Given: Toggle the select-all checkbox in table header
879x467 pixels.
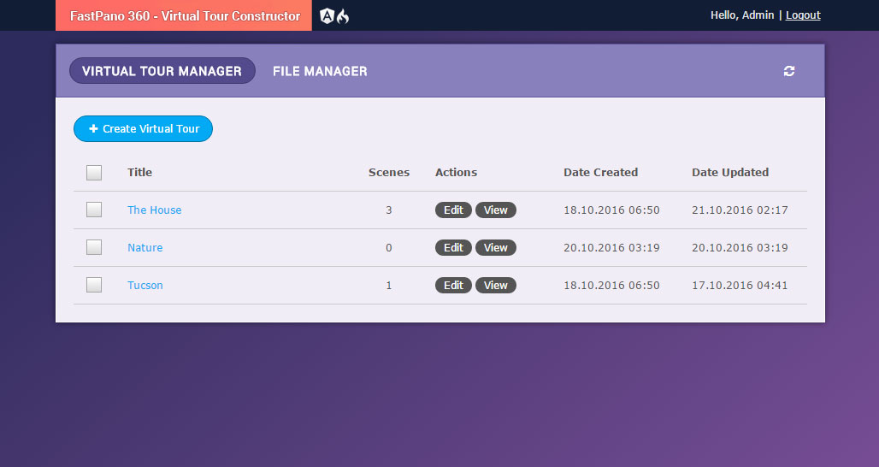Looking at the screenshot, I should point(94,173).
